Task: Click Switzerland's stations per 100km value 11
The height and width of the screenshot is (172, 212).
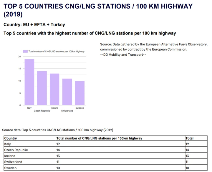Action: [120, 162]
